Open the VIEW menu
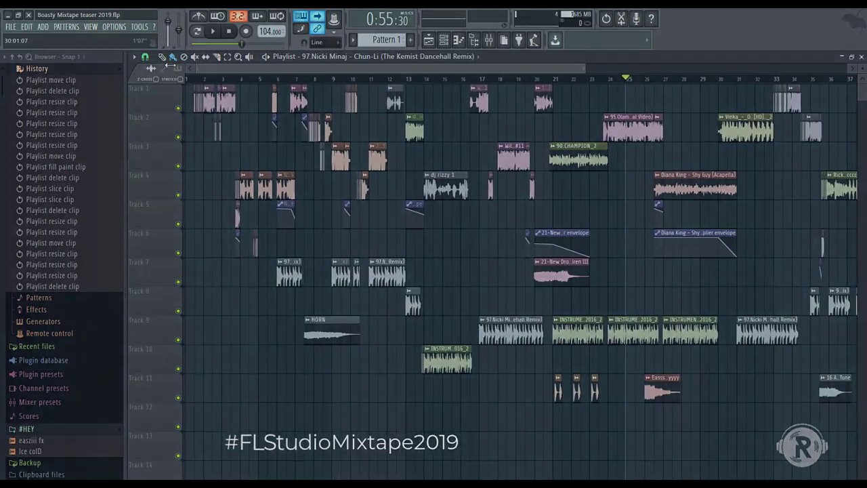 point(90,27)
